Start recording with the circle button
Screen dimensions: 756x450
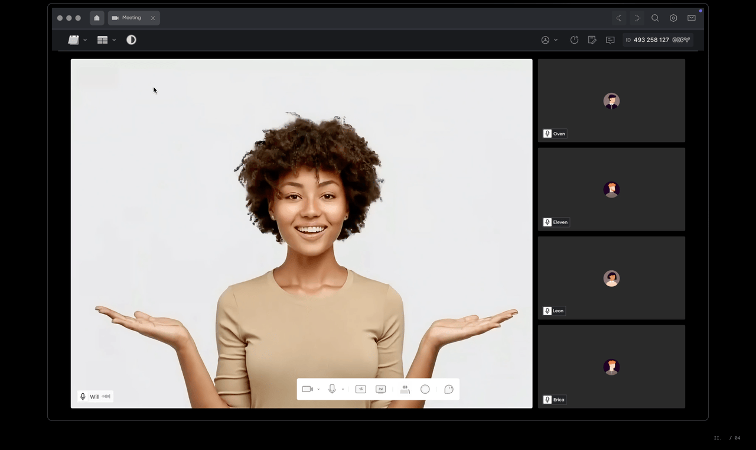click(x=425, y=389)
